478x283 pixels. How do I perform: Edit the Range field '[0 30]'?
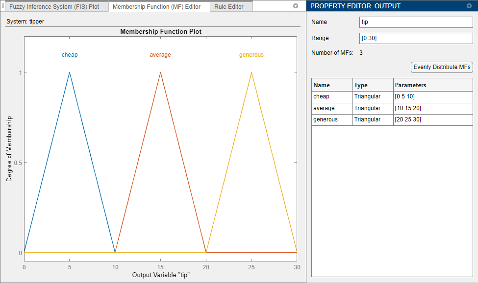click(x=416, y=38)
